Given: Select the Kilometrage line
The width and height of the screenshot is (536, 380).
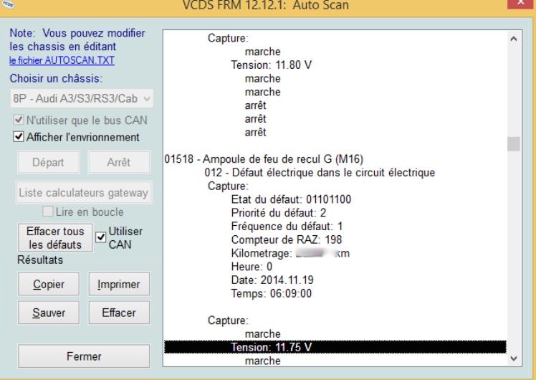Looking at the screenshot, I should (290, 253).
